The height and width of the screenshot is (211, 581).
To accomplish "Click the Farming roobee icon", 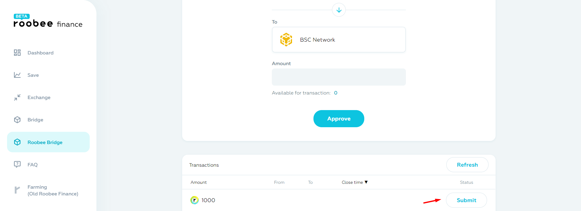I will (x=17, y=190).
